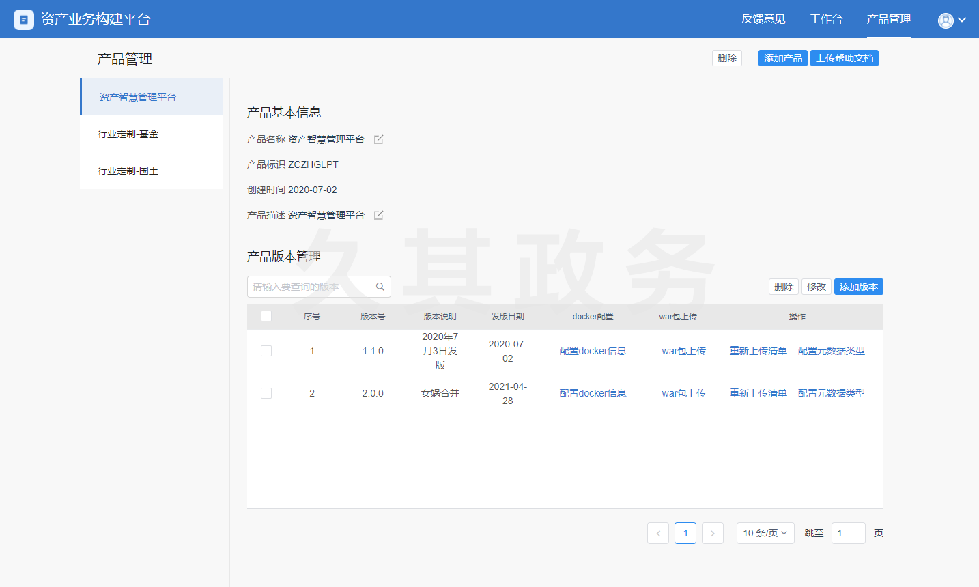Click the 跳至 page number input field
Image resolution: width=979 pixels, height=587 pixels.
click(848, 533)
